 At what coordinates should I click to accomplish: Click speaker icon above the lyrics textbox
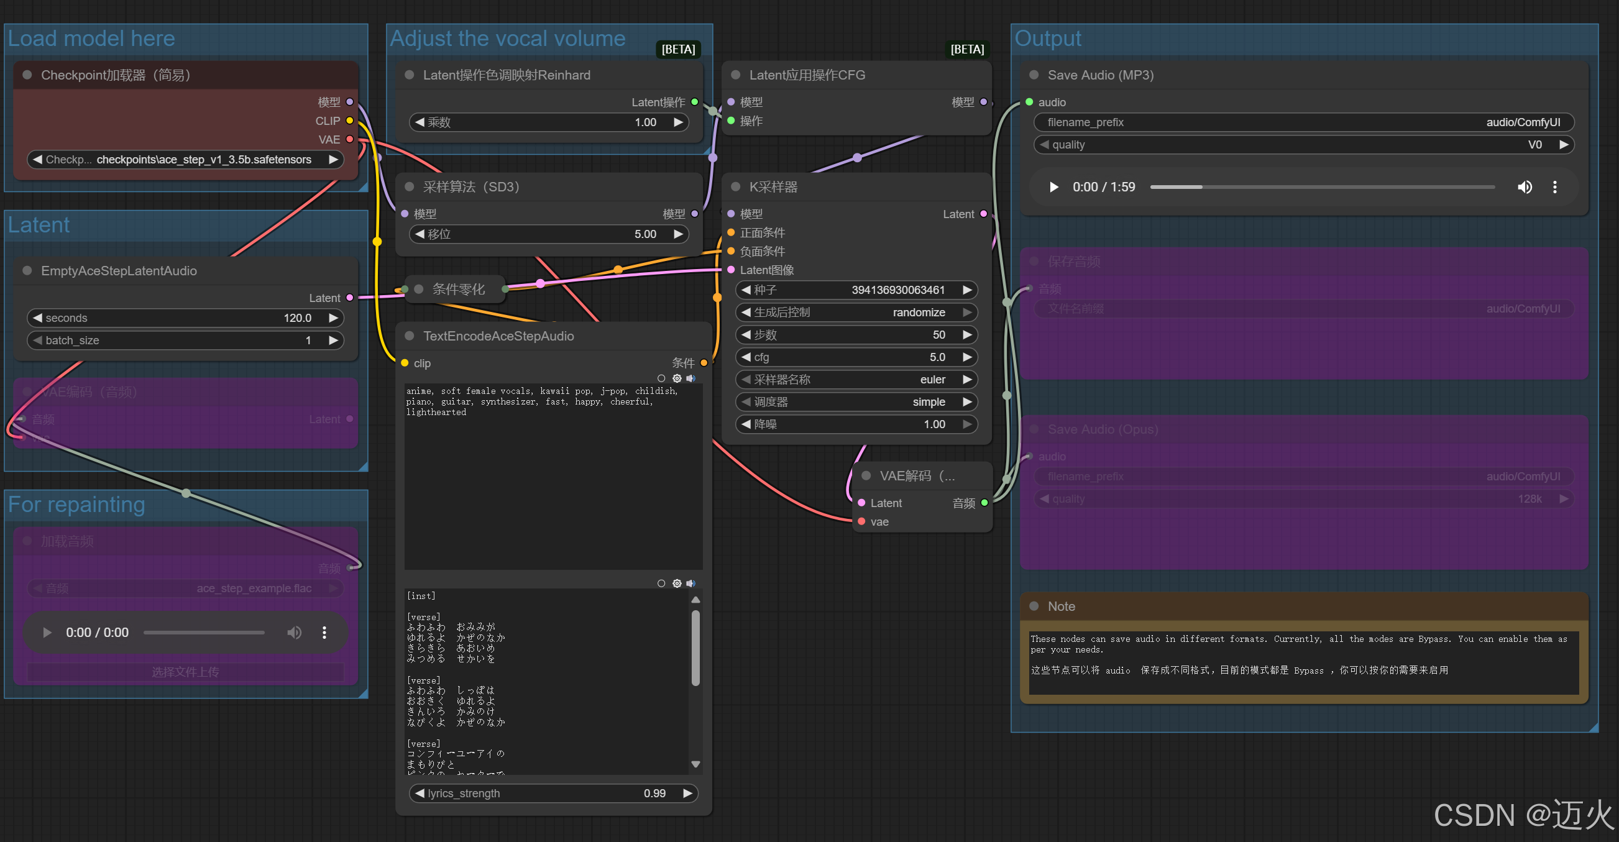[690, 583]
